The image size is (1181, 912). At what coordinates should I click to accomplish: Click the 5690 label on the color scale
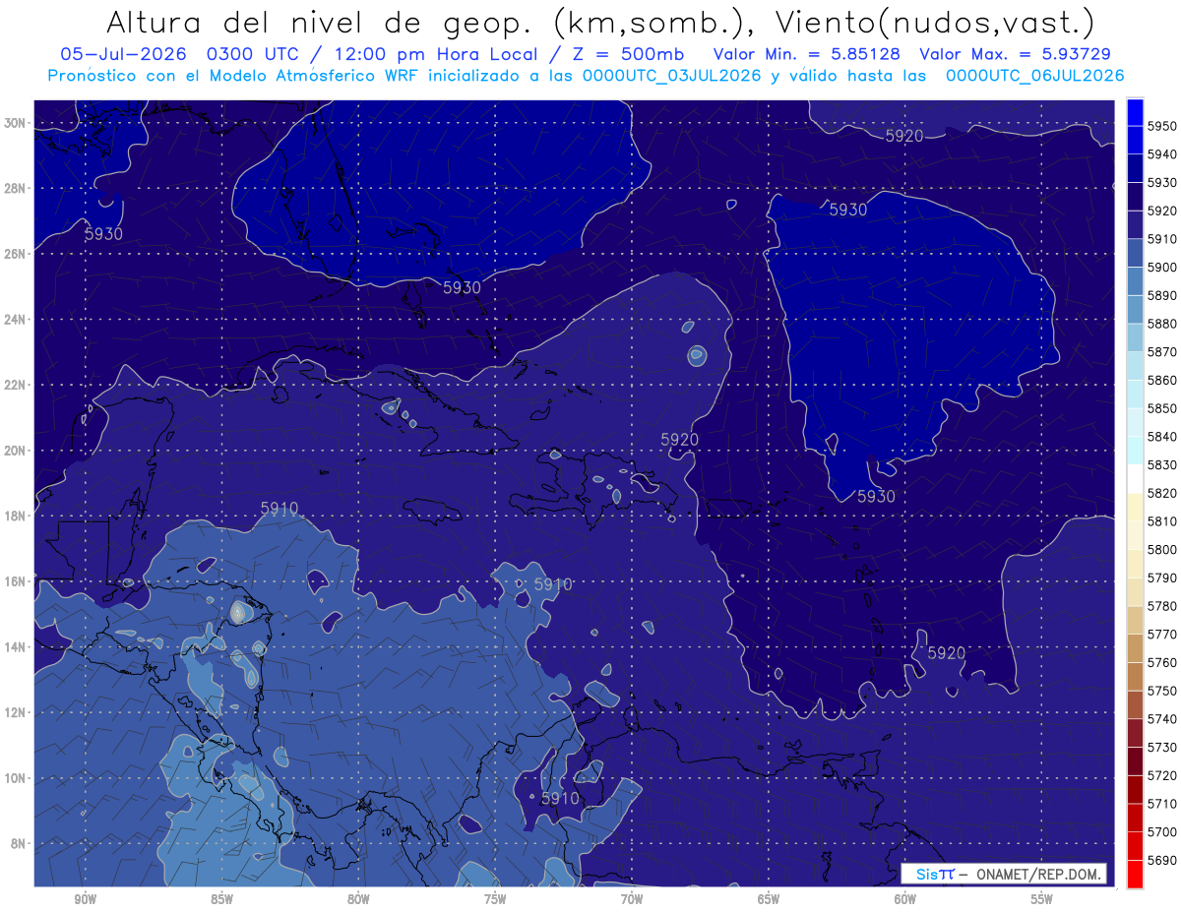(1162, 861)
